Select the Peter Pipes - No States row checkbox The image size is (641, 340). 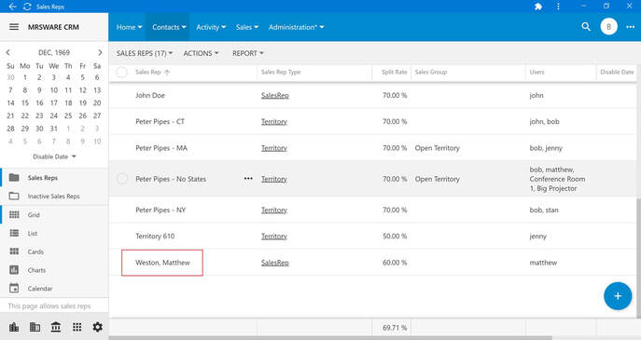coord(122,179)
